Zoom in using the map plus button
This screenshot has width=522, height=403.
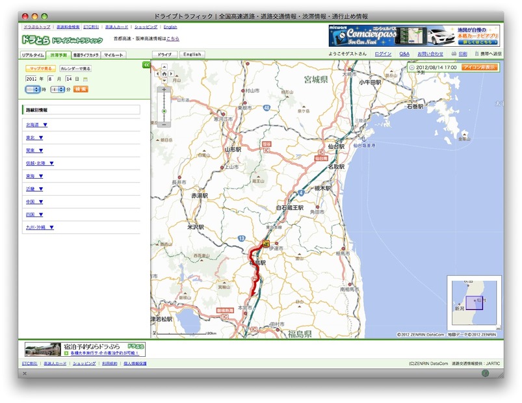(x=164, y=90)
